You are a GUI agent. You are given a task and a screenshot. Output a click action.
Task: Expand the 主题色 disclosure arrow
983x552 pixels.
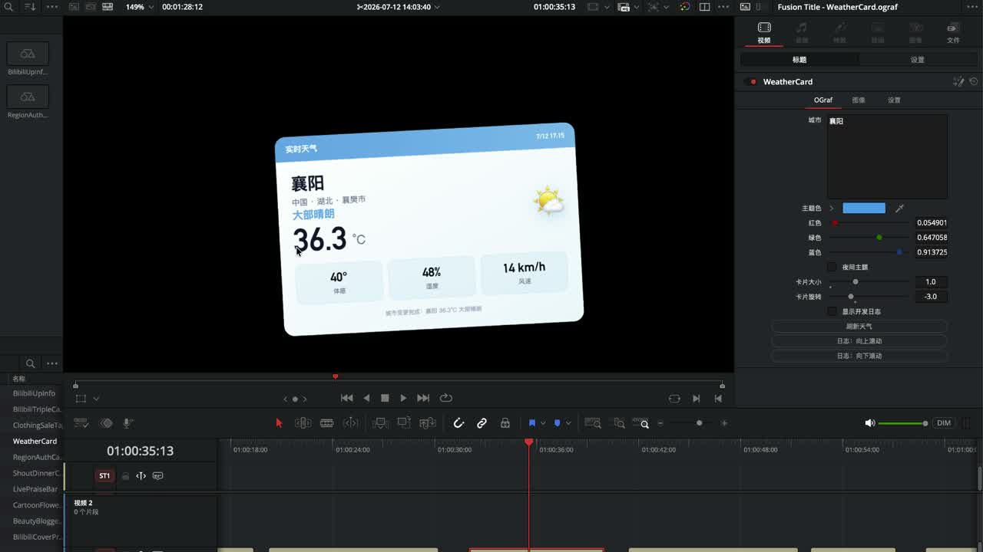(831, 209)
